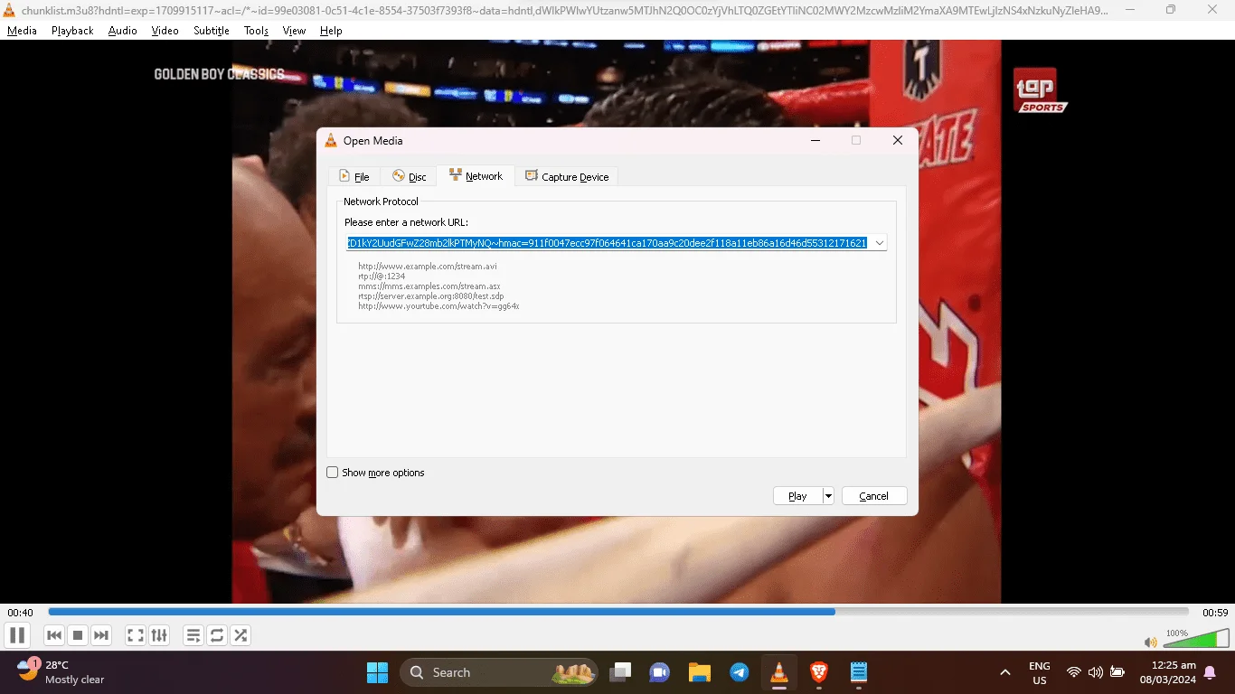The width and height of the screenshot is (1235, 694).
Task: Open Wi-Fi network quick settings
Action: coord(1074,672)
